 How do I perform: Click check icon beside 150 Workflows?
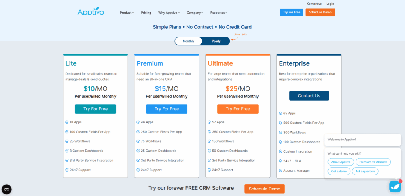click(x=210, y=141)
